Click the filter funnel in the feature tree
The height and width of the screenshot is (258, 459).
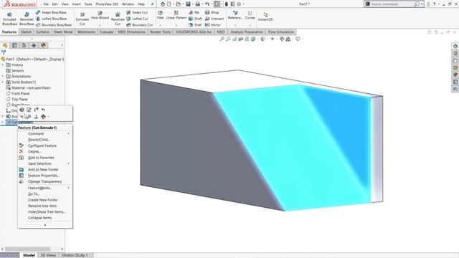tap(4, 52)
